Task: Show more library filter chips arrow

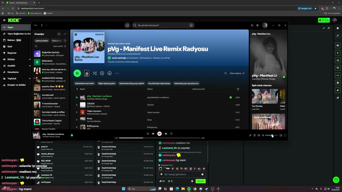Action: pyautogui.click(x=65, y=41)
